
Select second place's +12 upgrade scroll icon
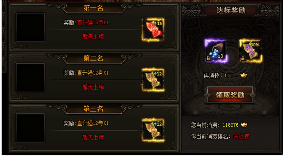[x=153, y=80]
